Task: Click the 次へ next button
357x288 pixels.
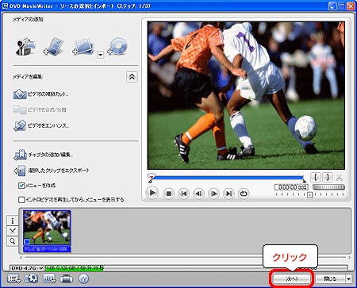Action: 292,278
